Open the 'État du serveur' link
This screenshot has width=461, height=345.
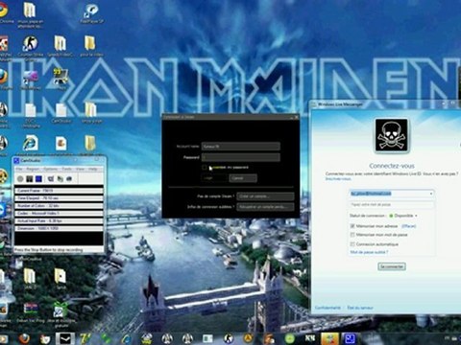tap(360, 308)
